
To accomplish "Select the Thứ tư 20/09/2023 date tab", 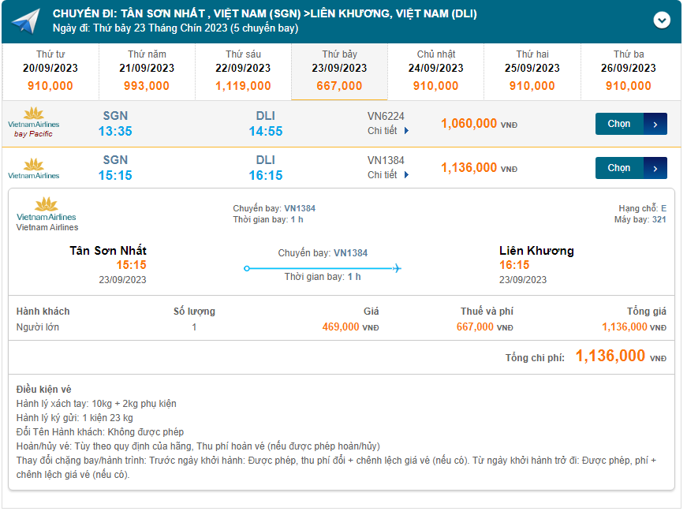I will coord(50,71).
